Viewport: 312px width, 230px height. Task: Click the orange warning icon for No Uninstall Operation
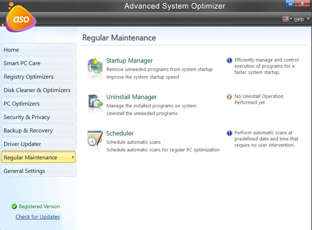click(229, 97)
